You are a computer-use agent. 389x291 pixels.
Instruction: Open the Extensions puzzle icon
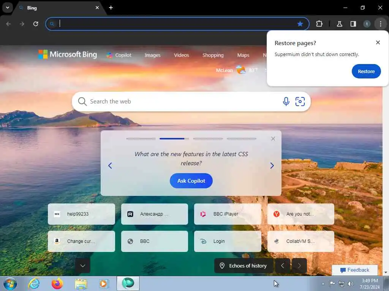[319, 24]
